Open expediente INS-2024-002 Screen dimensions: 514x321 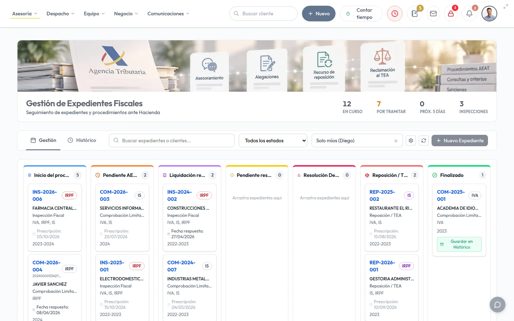point(180,195)
